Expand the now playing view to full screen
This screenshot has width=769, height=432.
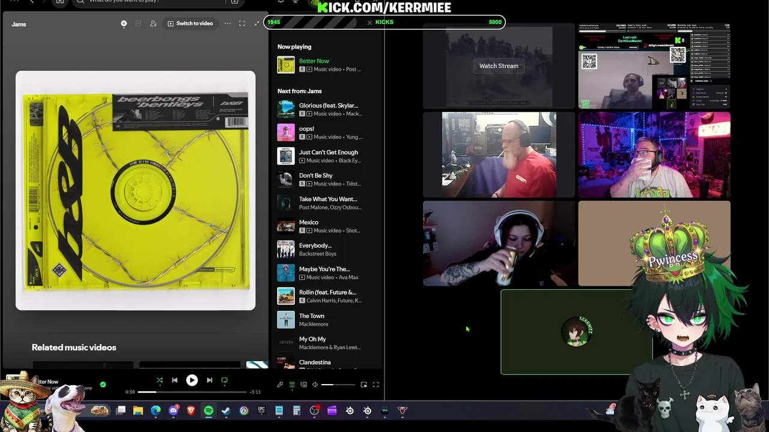pyautogui.click(x=242, y=23)
